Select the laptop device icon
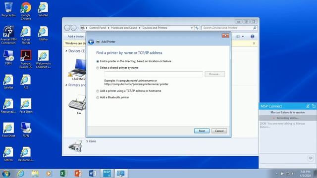317x178 pixels. [77, 70]
